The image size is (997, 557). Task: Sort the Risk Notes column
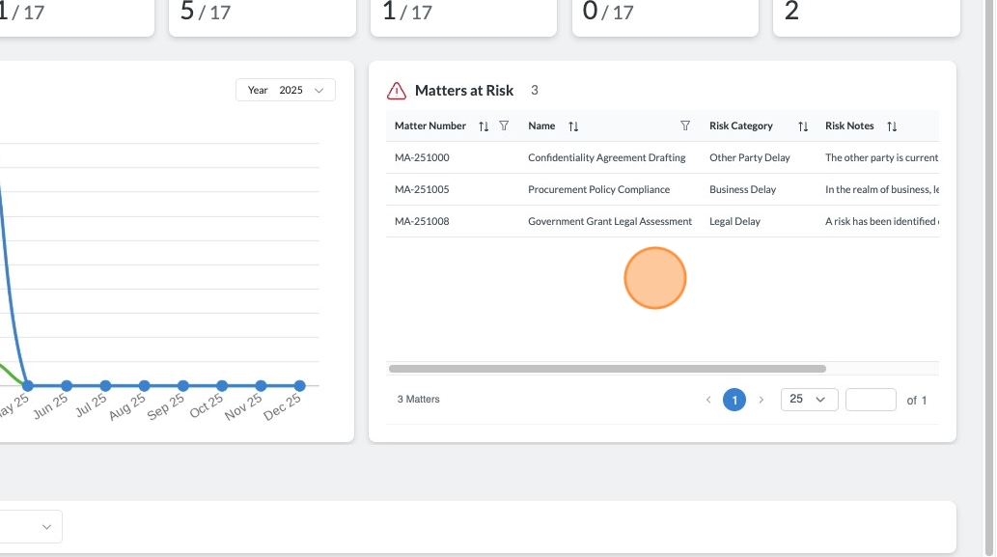tap(892, 125)
